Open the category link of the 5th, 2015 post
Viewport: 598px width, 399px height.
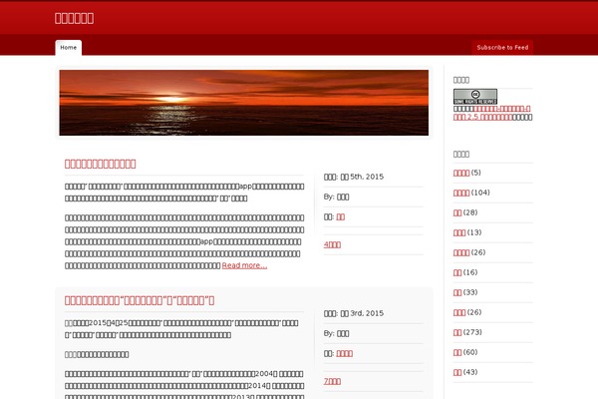[341, 216]
